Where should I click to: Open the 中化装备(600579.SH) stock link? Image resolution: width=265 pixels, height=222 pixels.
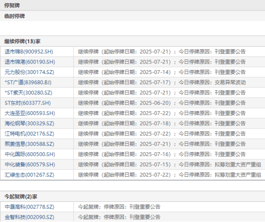[30, 165]
